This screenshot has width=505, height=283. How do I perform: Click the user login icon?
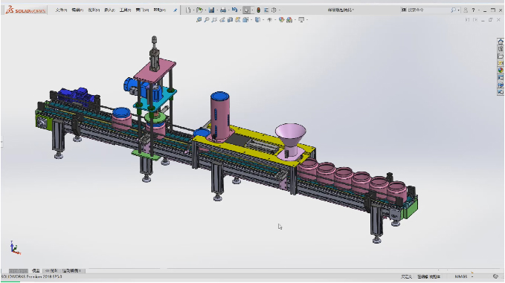coord(466,10)
